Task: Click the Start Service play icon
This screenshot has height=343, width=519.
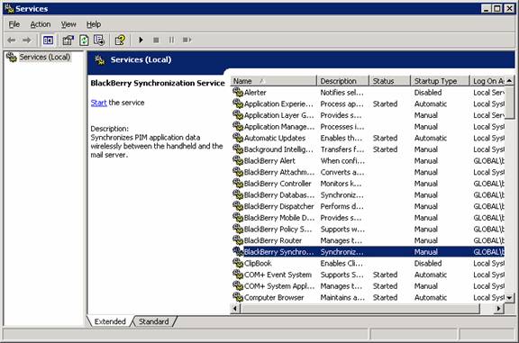Action: (141, 40)
